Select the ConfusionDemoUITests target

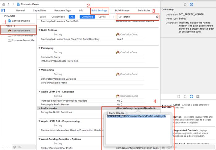22,40
